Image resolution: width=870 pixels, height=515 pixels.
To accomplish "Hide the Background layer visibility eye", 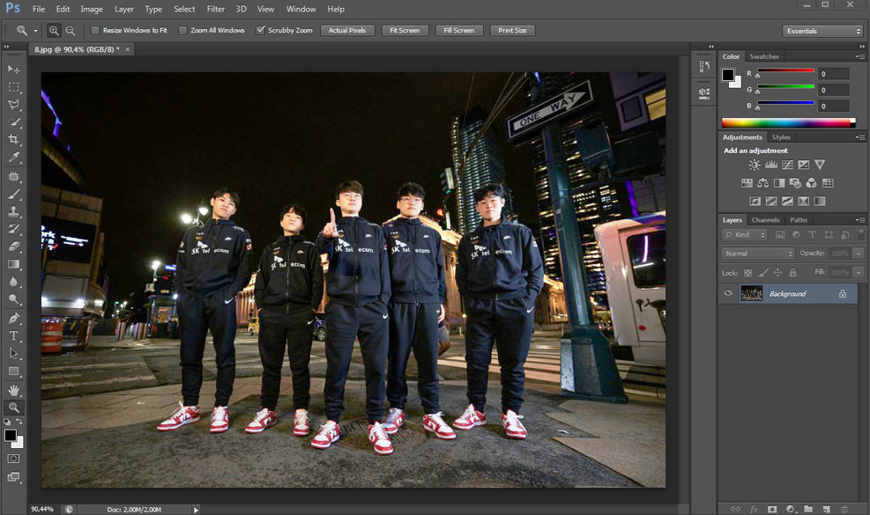I will 728,293.
